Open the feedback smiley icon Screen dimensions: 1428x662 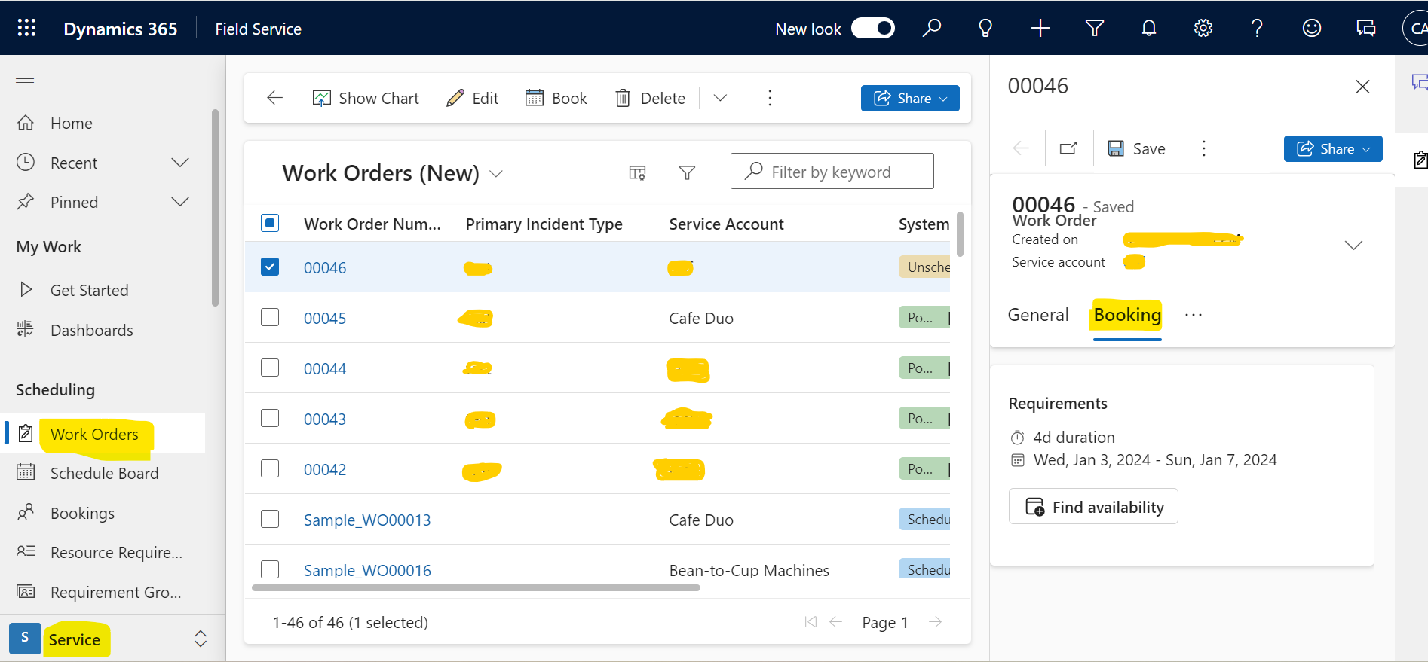pos(1312,29)
